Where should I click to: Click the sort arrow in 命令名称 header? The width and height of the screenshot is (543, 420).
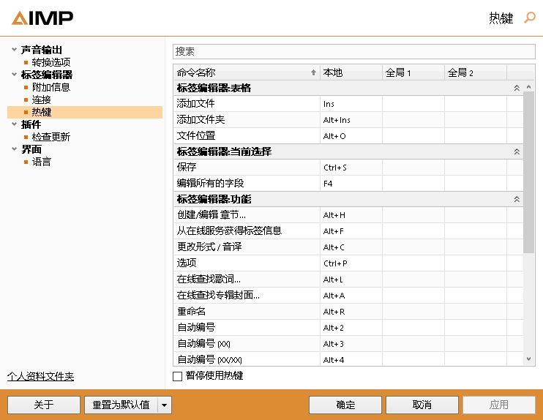point(313,72)
